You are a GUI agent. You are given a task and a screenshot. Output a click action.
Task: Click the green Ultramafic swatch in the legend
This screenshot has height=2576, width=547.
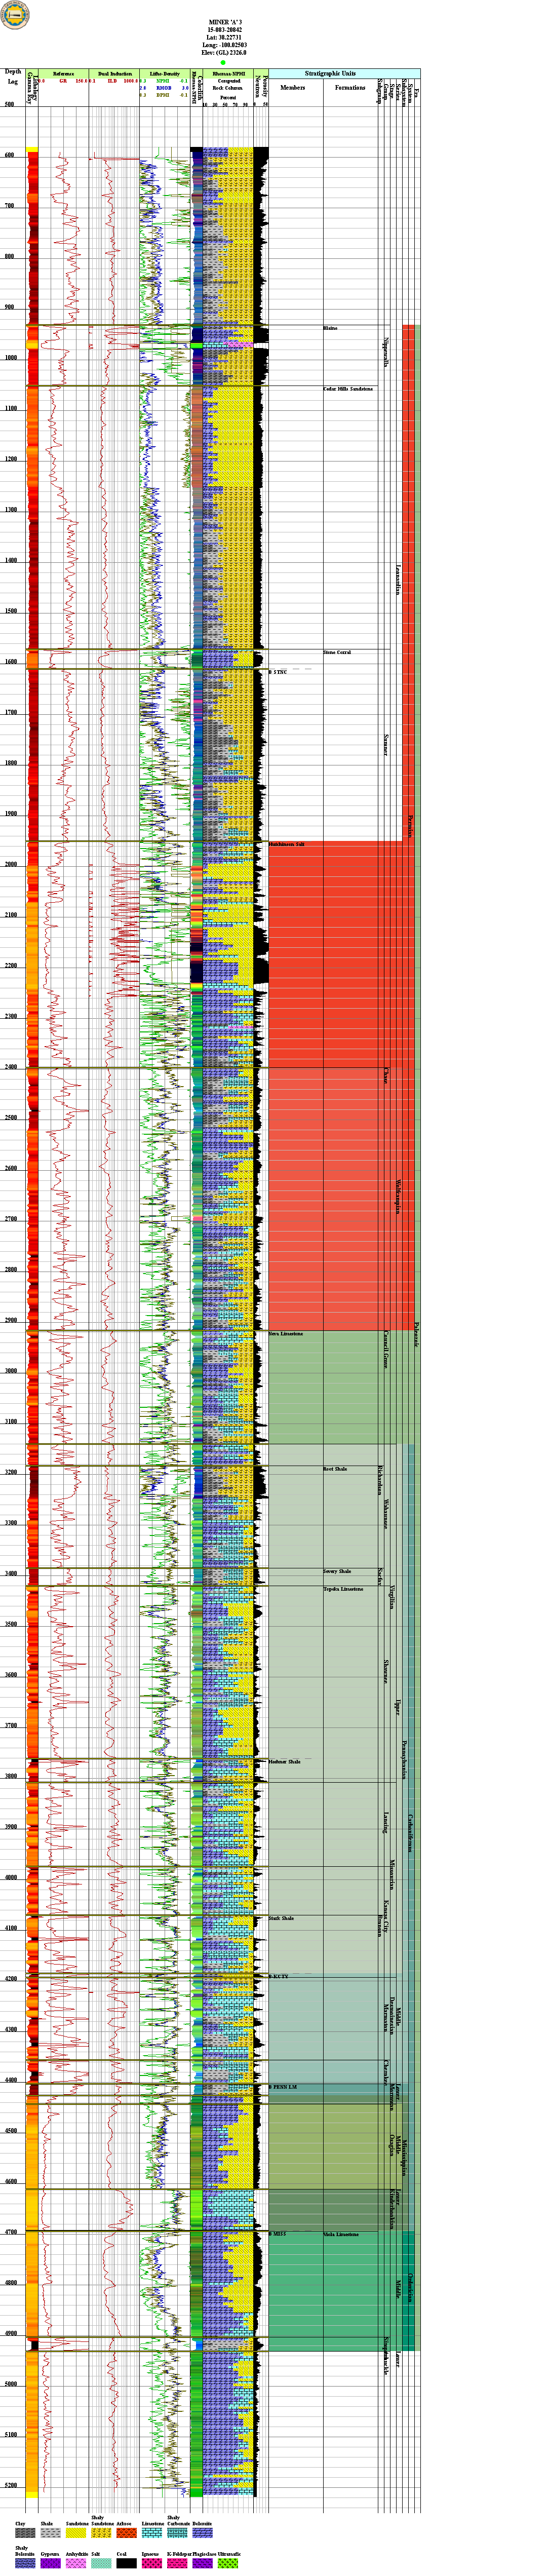click(228, 2563)
